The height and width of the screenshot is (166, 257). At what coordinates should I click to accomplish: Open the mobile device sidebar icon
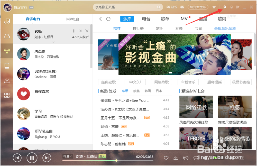7,66
